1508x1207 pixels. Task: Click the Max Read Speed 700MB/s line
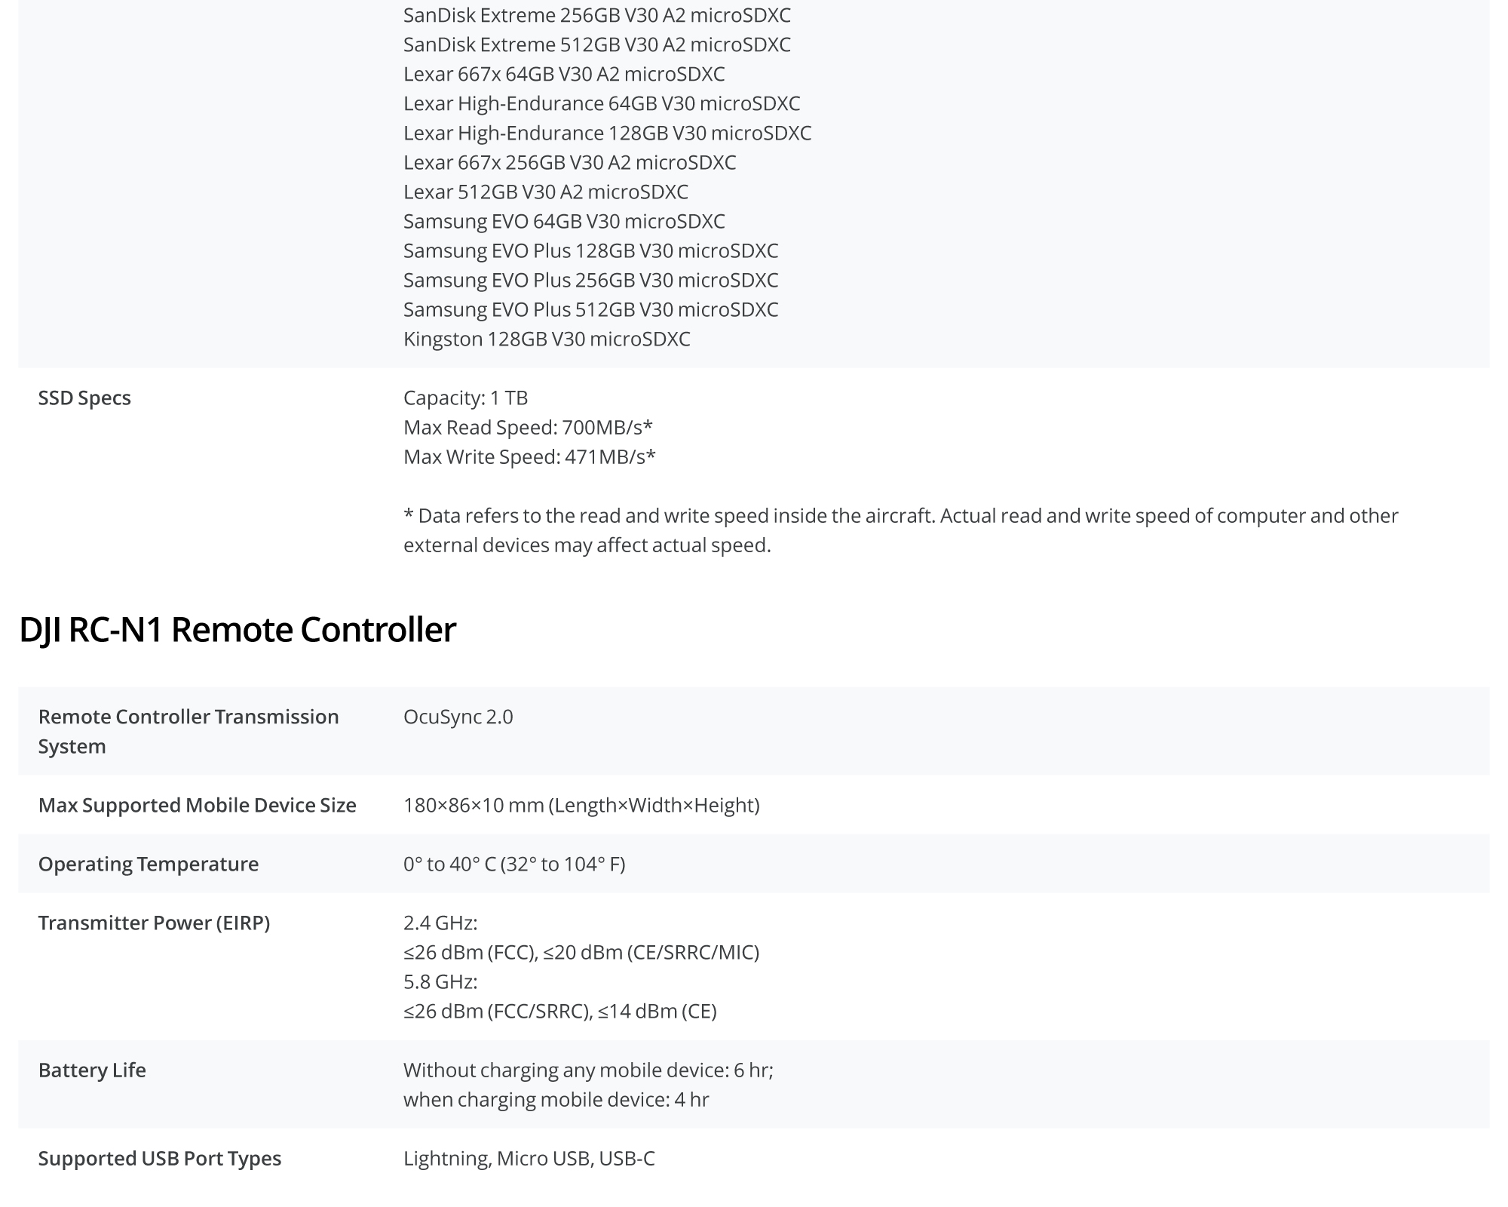pyautogui.click(x=528, y=428)
